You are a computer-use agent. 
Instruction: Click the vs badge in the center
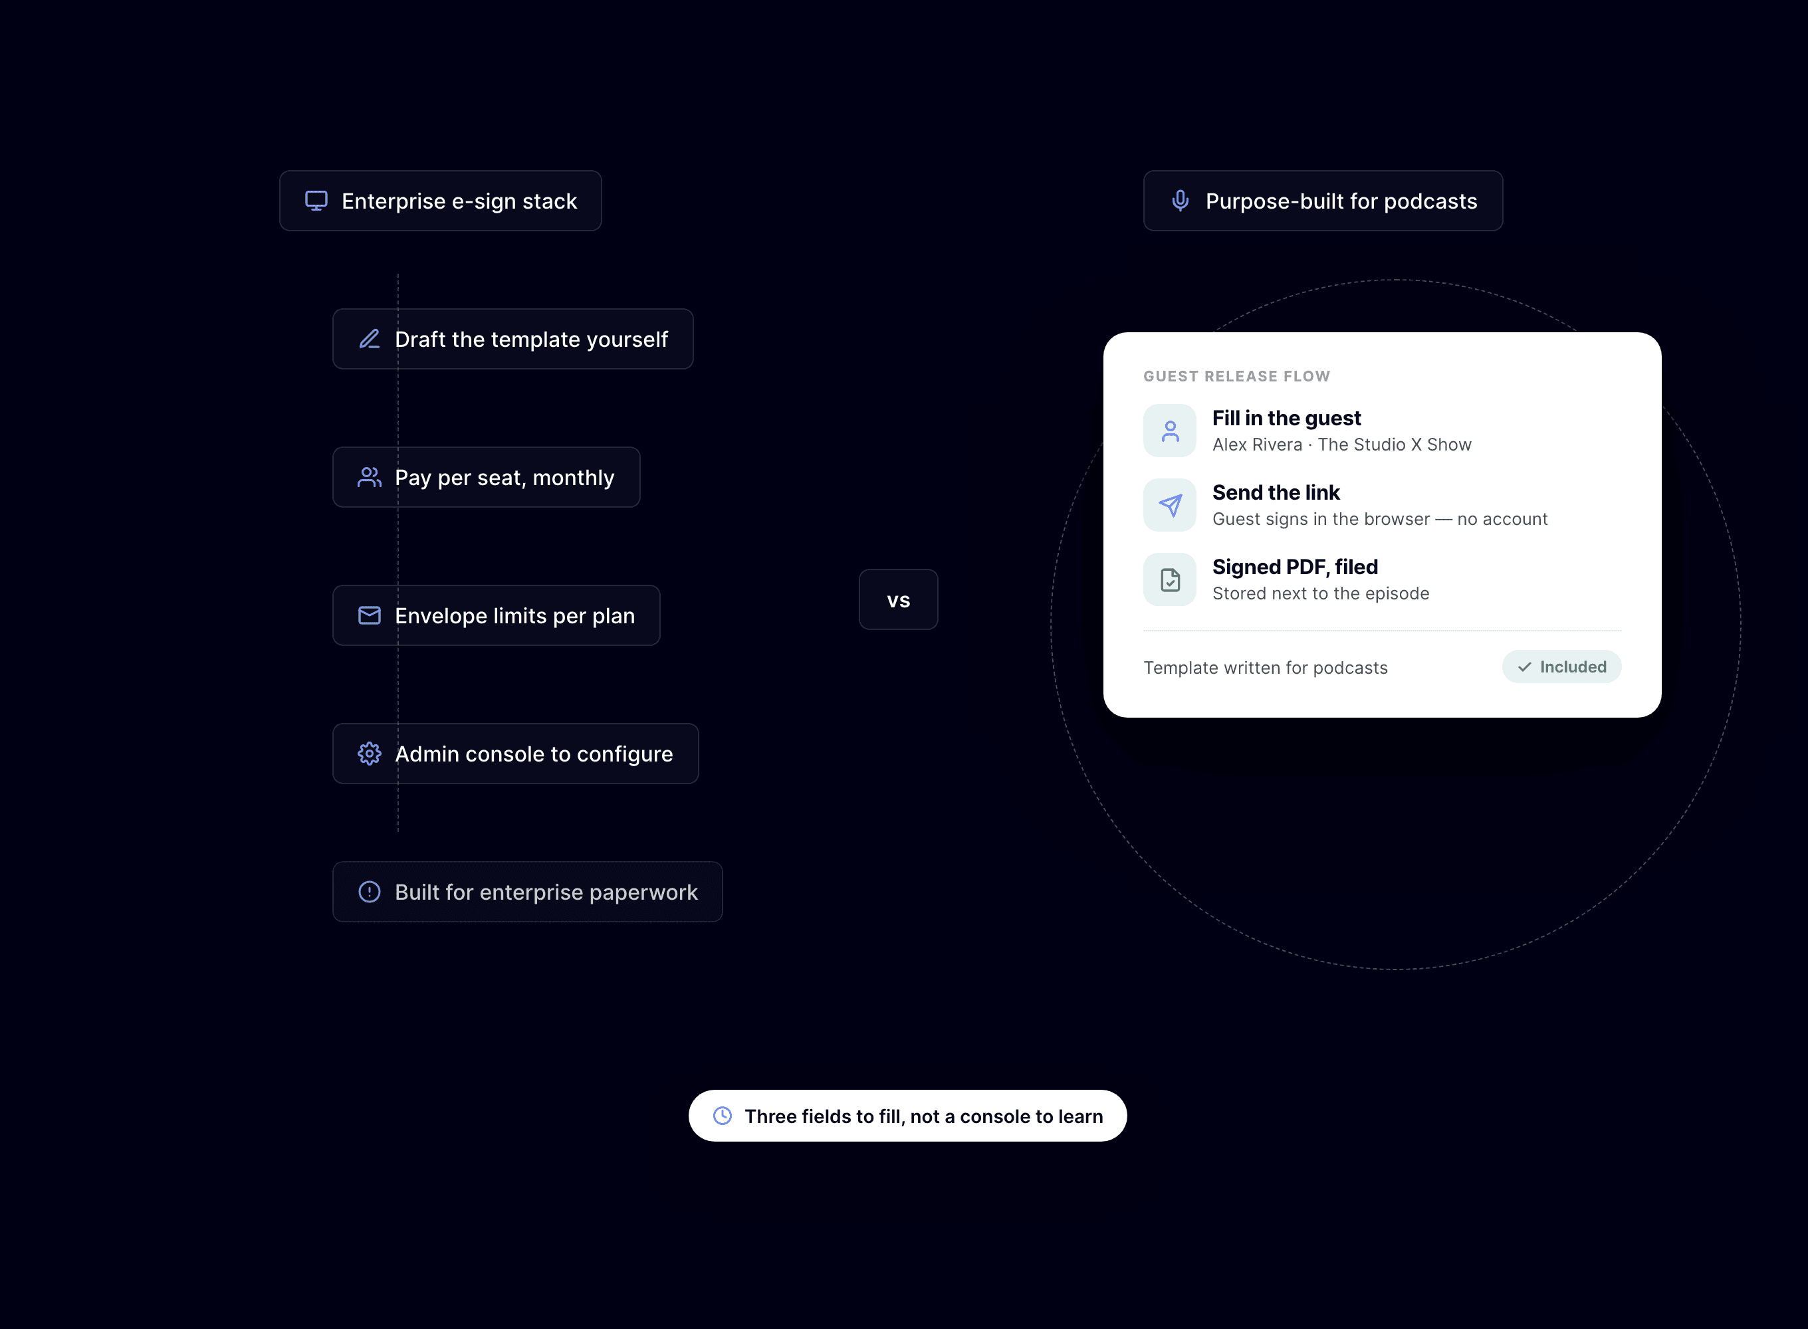click(x=898, y=600)
